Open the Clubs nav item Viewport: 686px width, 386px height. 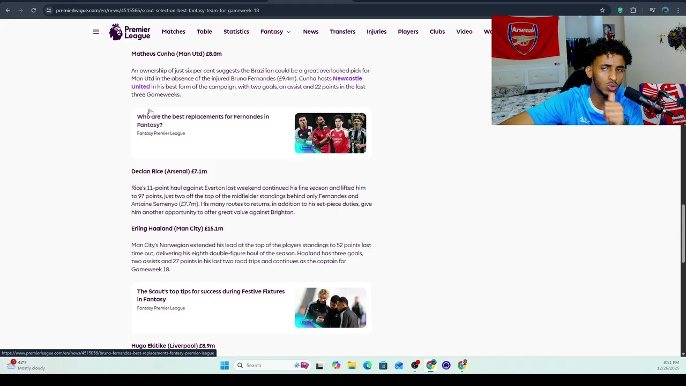point(437,32)
